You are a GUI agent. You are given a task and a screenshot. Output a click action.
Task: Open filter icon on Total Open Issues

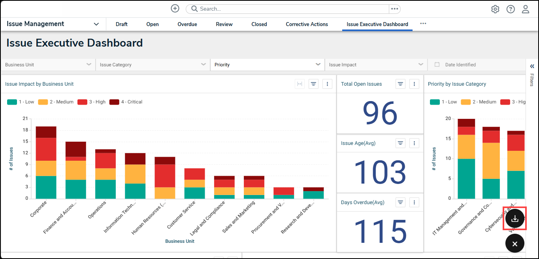pos(401,84)
